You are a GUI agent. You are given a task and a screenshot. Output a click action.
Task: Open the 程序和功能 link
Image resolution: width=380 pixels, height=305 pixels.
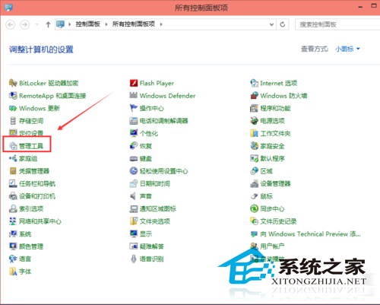coord(275,109)
